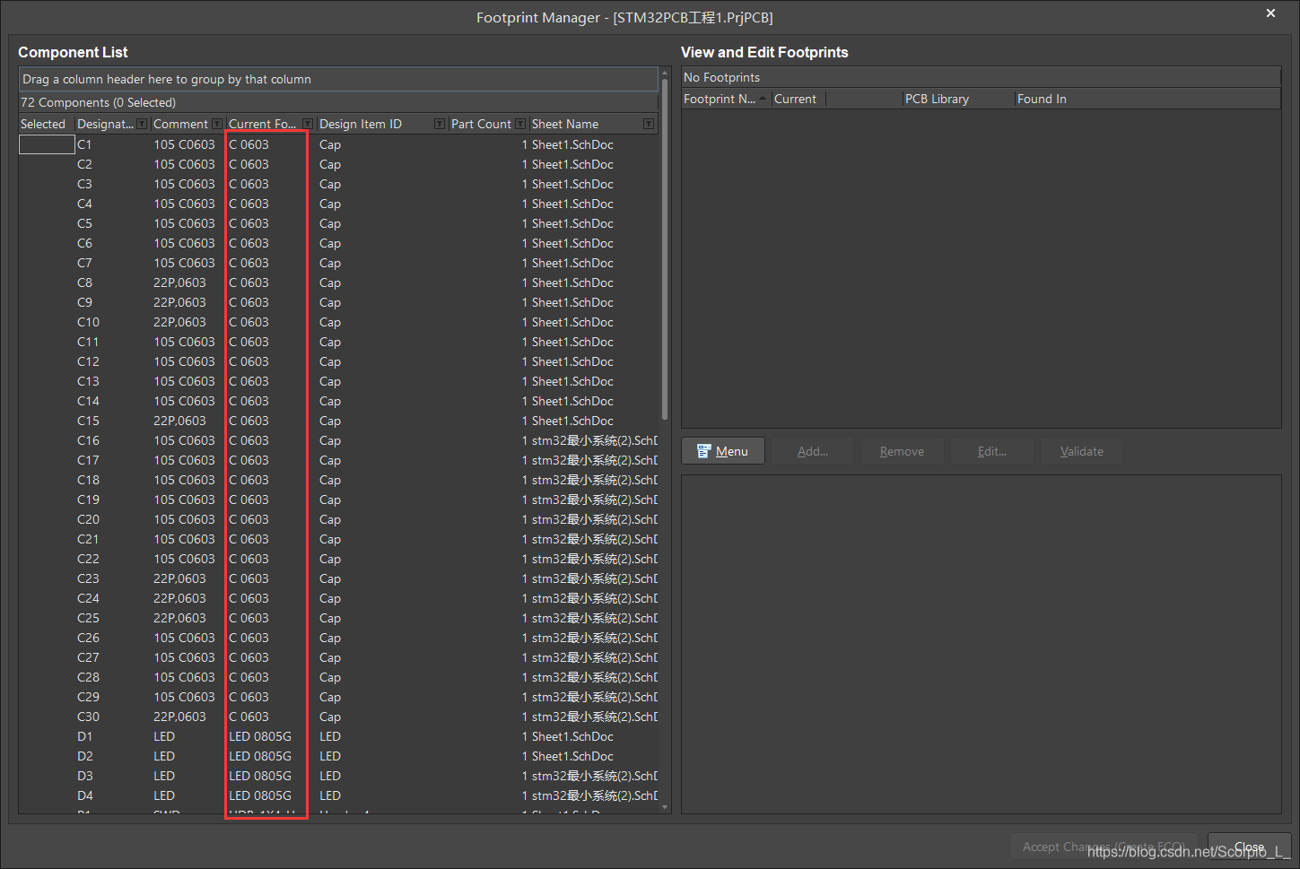Screen dimensions: 1300x869
Task: Click the Close button at bottom right
Action: pos(1249,847)
